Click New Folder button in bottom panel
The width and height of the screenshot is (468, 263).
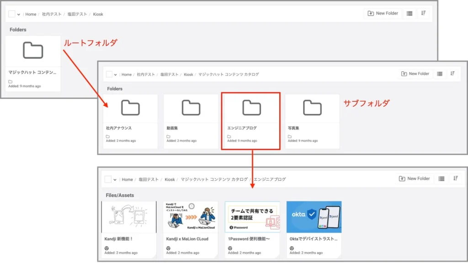point(415,179)
